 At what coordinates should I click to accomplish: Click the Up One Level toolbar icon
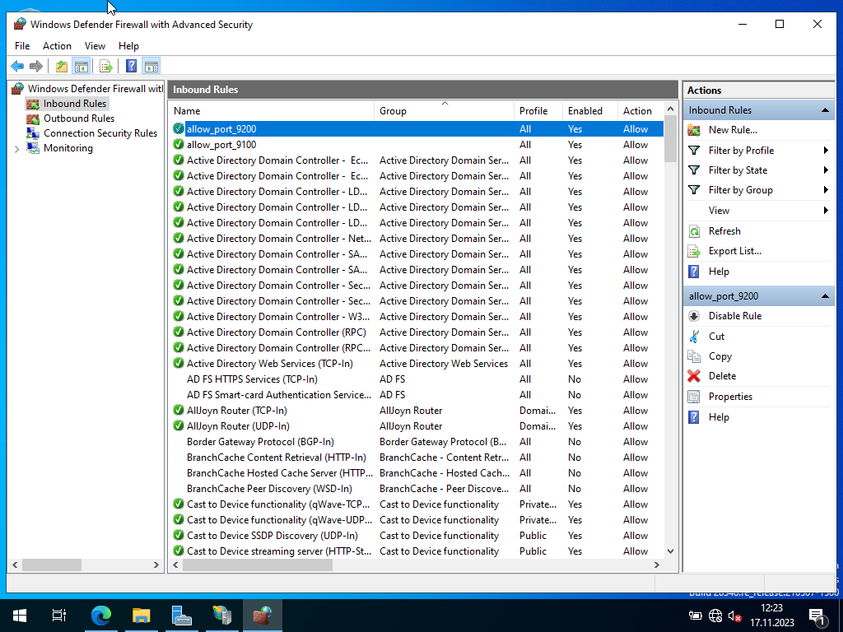62,67
